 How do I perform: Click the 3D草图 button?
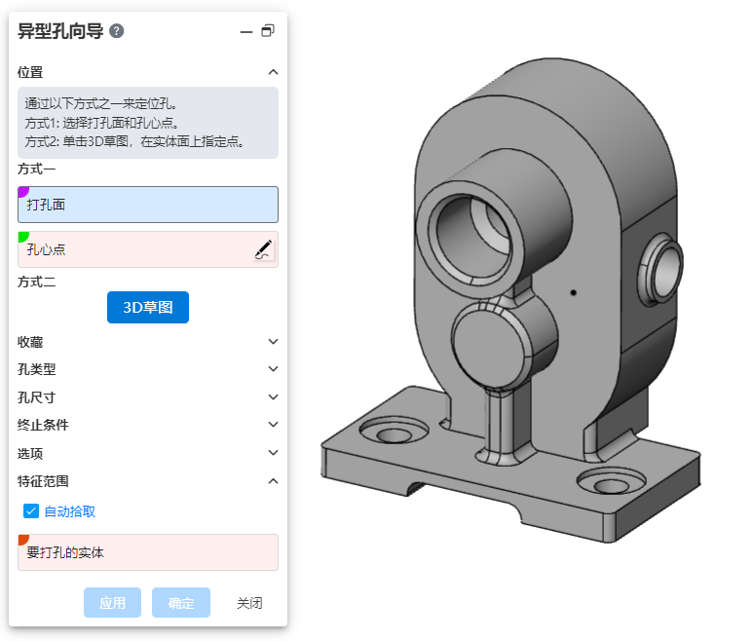tap(148, 307)
